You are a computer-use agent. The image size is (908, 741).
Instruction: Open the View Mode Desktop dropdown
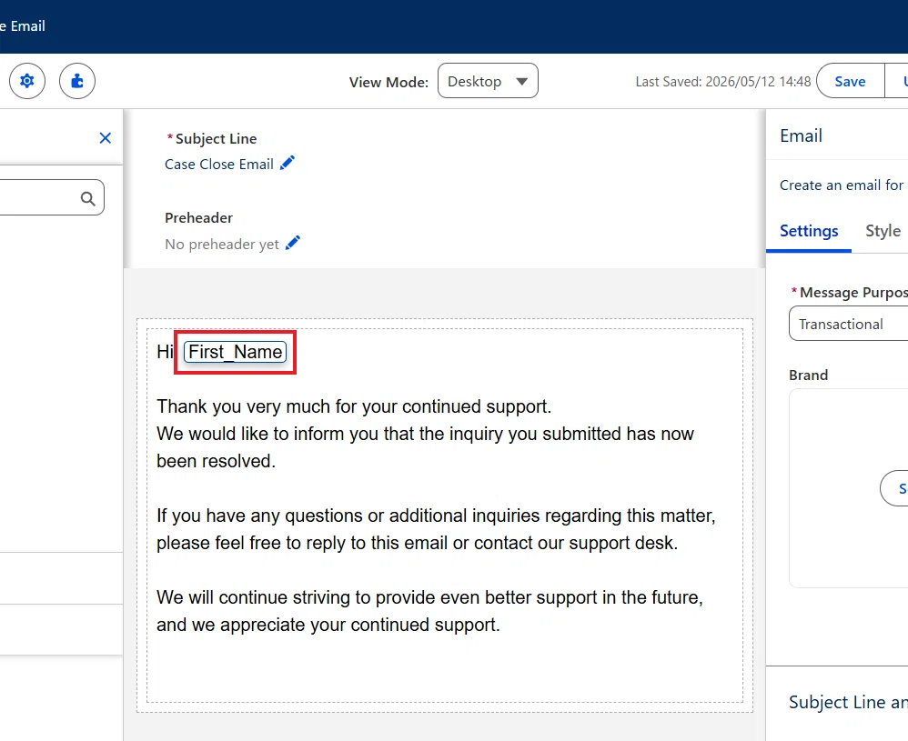pos(488,81)
